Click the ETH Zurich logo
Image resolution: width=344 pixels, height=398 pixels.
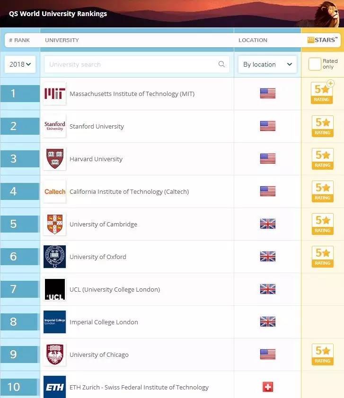54,387
